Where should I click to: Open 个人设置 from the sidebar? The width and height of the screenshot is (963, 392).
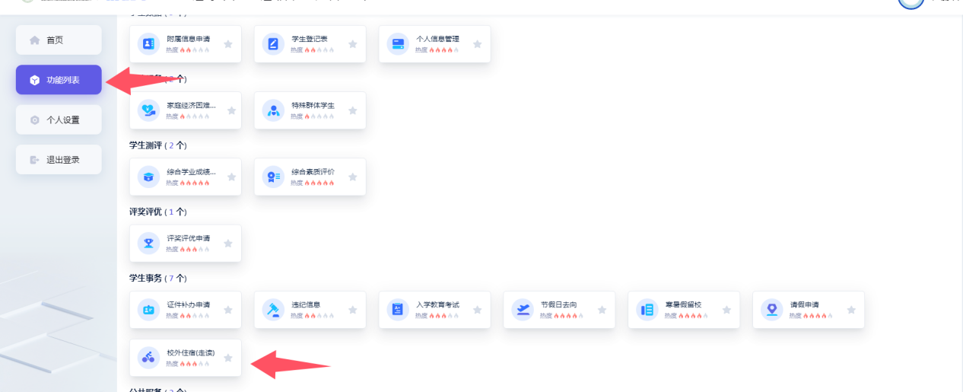click(x=59, y=120)
